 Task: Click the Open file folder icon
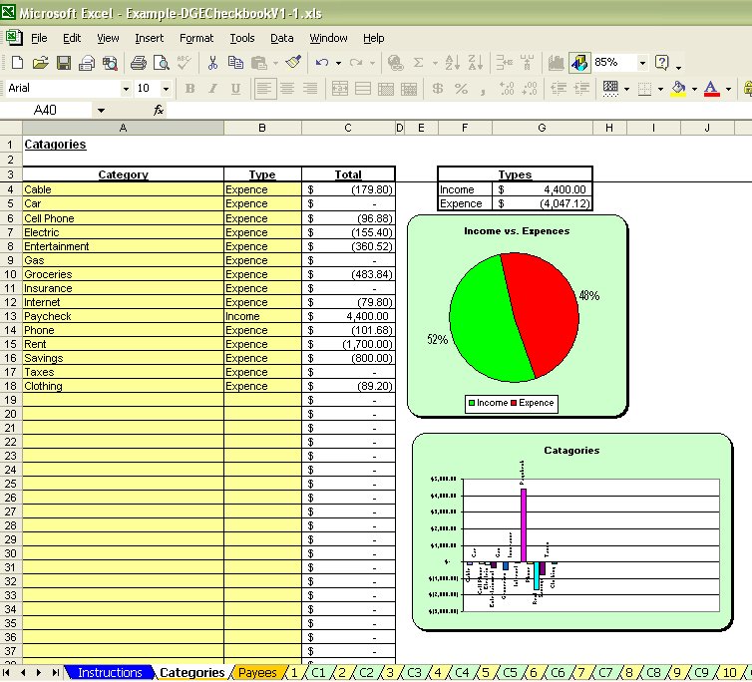41,63
